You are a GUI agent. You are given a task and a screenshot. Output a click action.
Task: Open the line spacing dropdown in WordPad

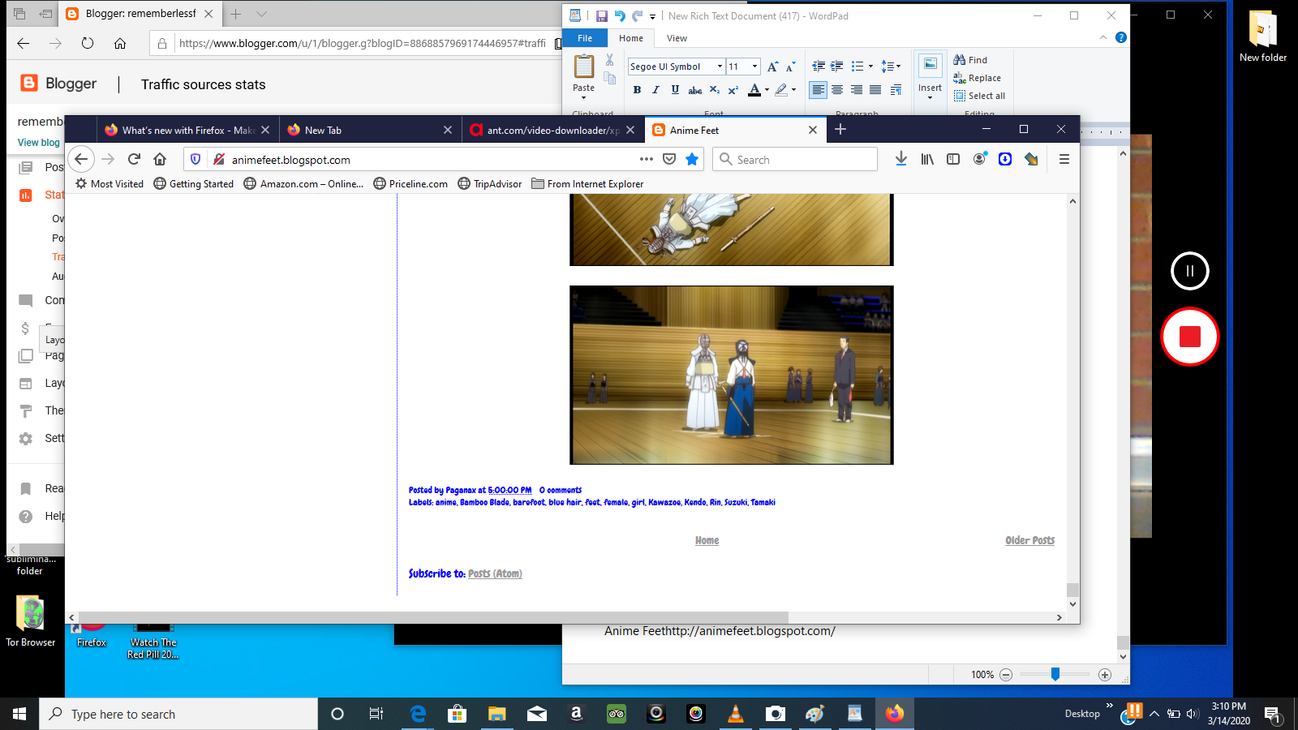click(x=891, y=67)
